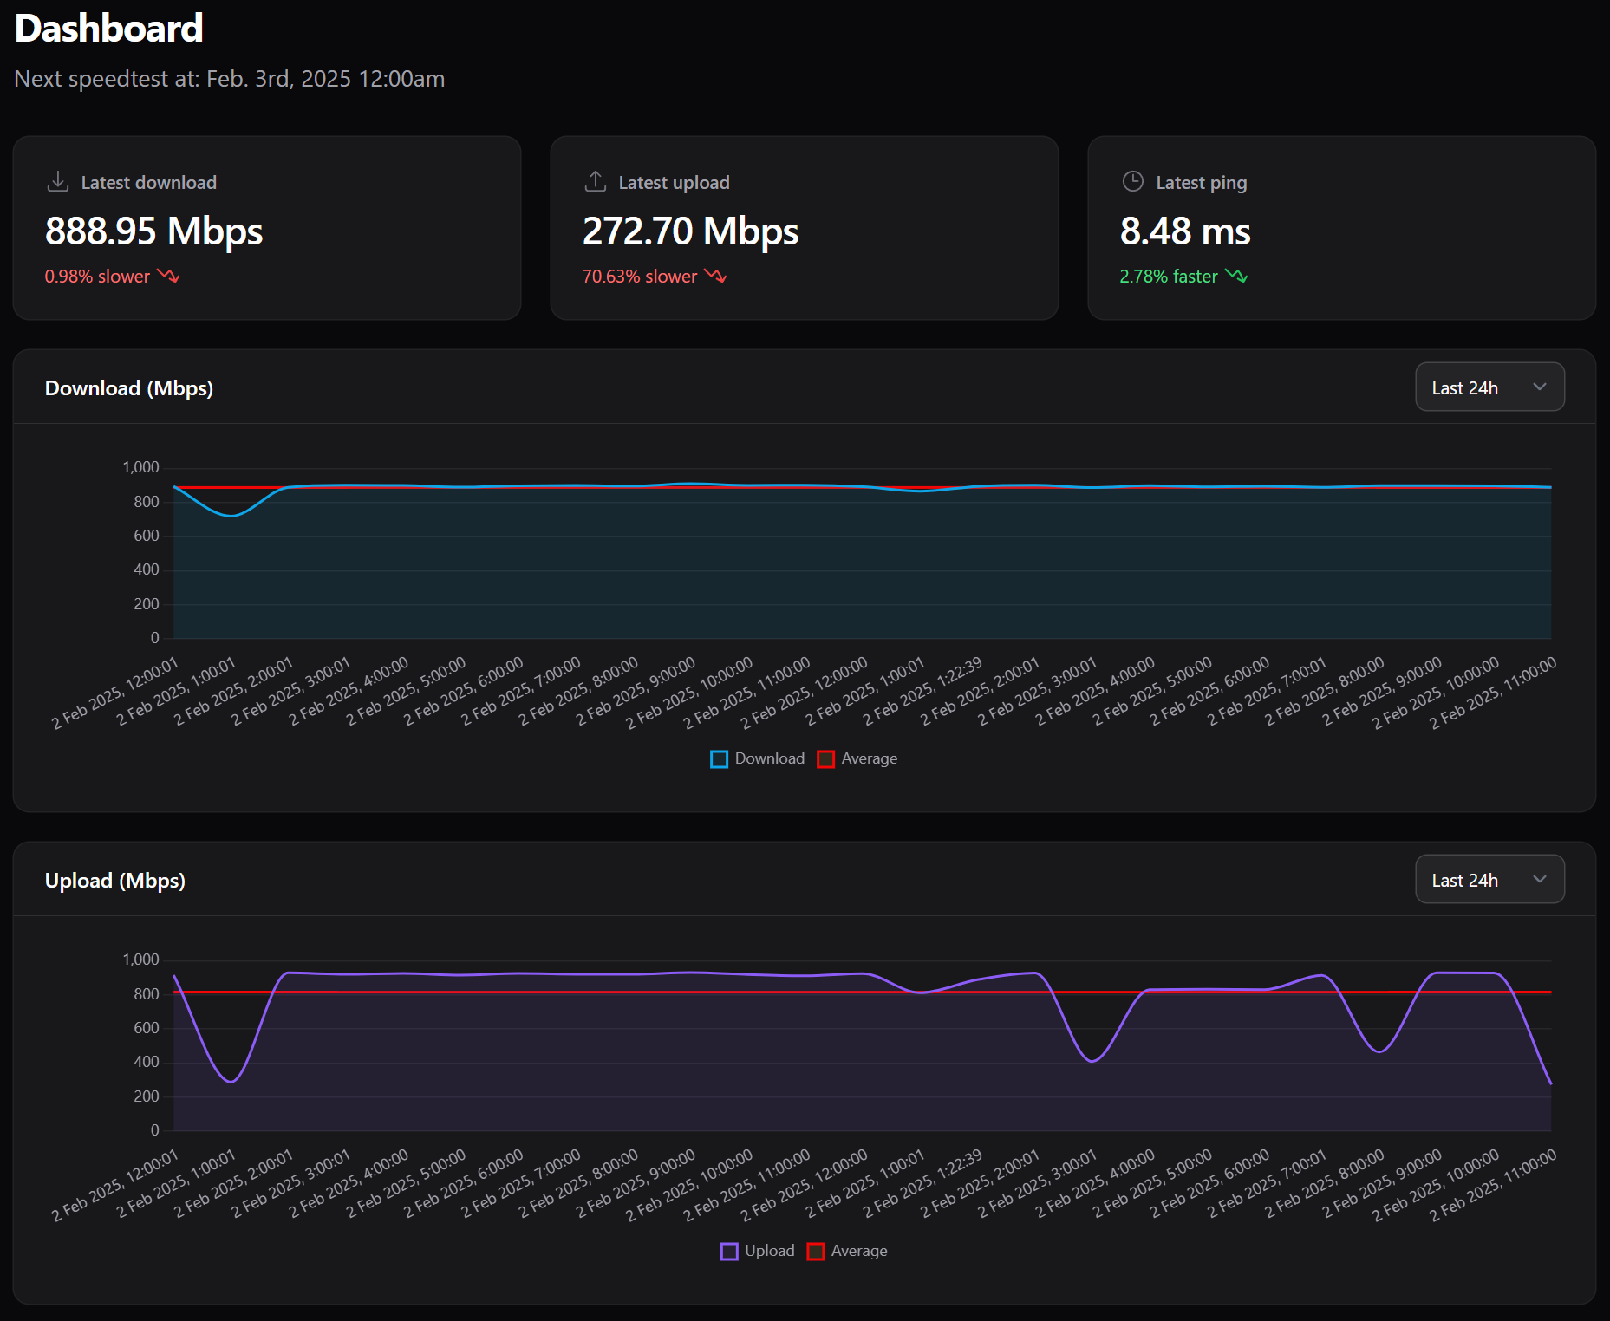Click the blue Download legend color box
The height and width of the screenshot is (1321, 1610).
click(720, 759)
